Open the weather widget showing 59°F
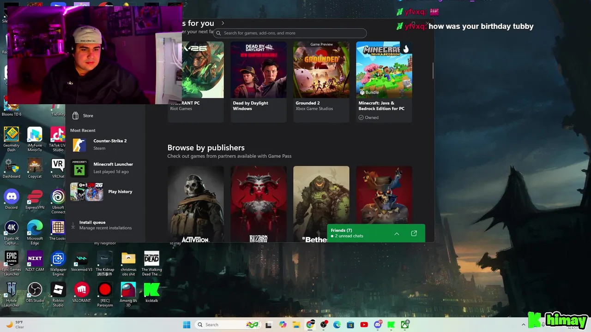Image resolution: width=591 pixels, height=332 pixels. point(14,325)
